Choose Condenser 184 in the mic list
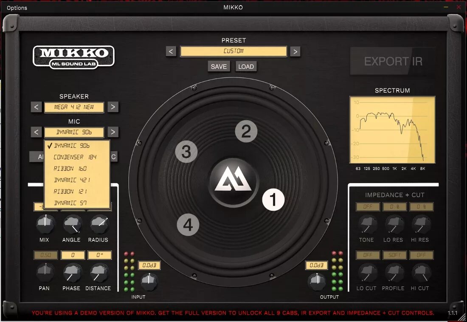Screen dimensions: 467x322 (77, 157)
